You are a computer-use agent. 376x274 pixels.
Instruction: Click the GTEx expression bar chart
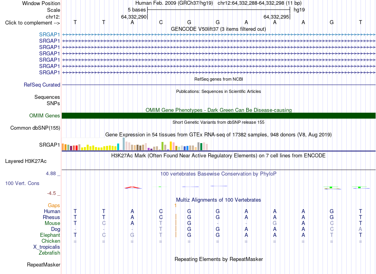point(136,144)
